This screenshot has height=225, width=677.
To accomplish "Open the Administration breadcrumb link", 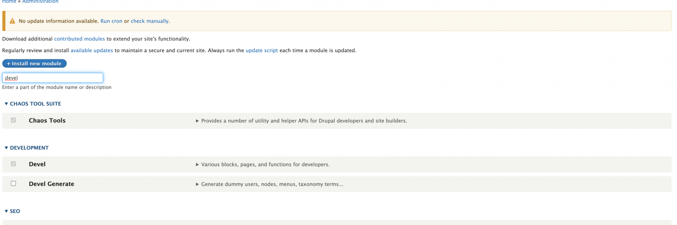I will (40, 2).
